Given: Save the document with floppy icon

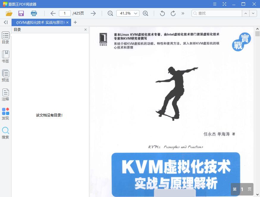Looking at the screenshot, I should pos(21,13).
